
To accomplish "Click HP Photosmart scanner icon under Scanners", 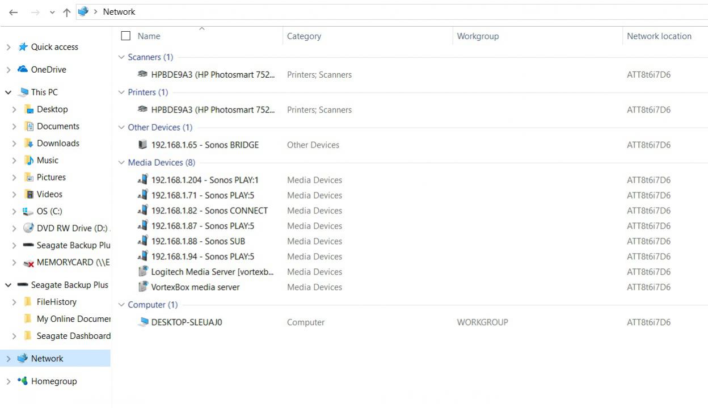I will coord(143,74).
